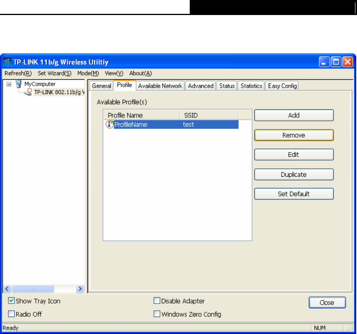Switch to the Available Network tab

(x=160, y=86)
